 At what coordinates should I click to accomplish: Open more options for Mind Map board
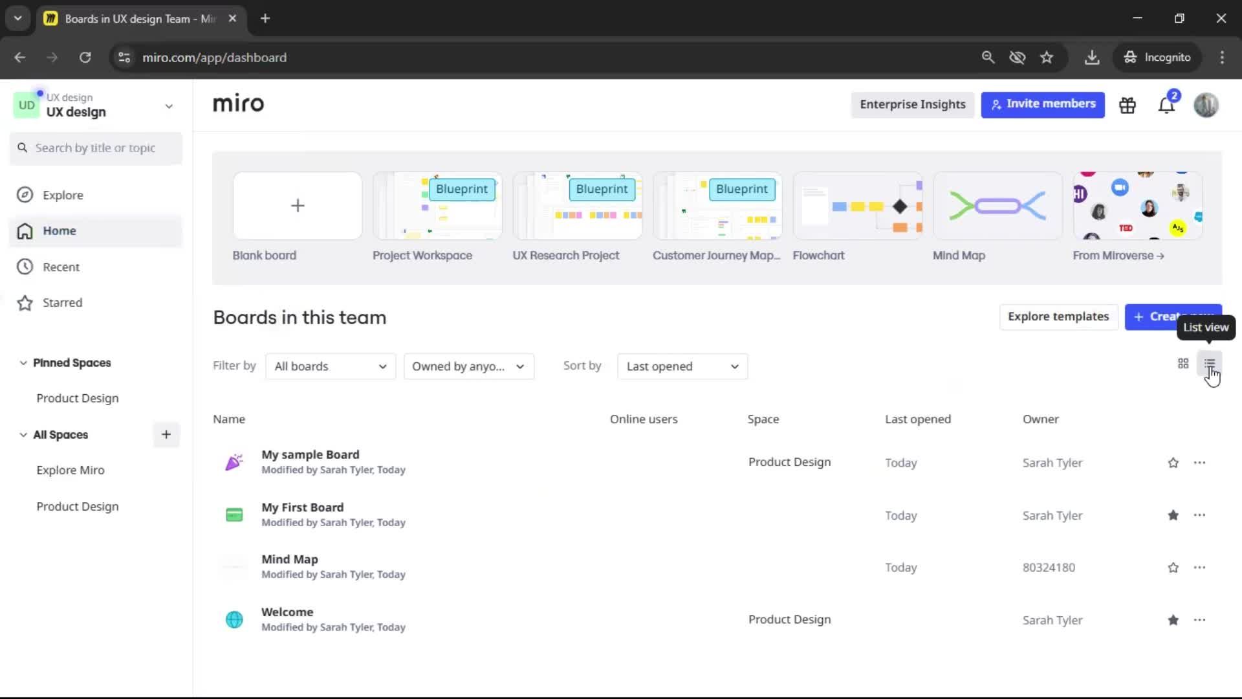[x=1199, y=568]
